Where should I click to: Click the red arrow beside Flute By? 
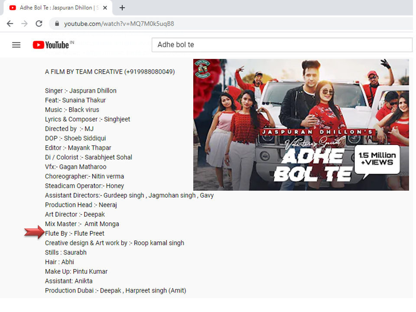point(34,233)
